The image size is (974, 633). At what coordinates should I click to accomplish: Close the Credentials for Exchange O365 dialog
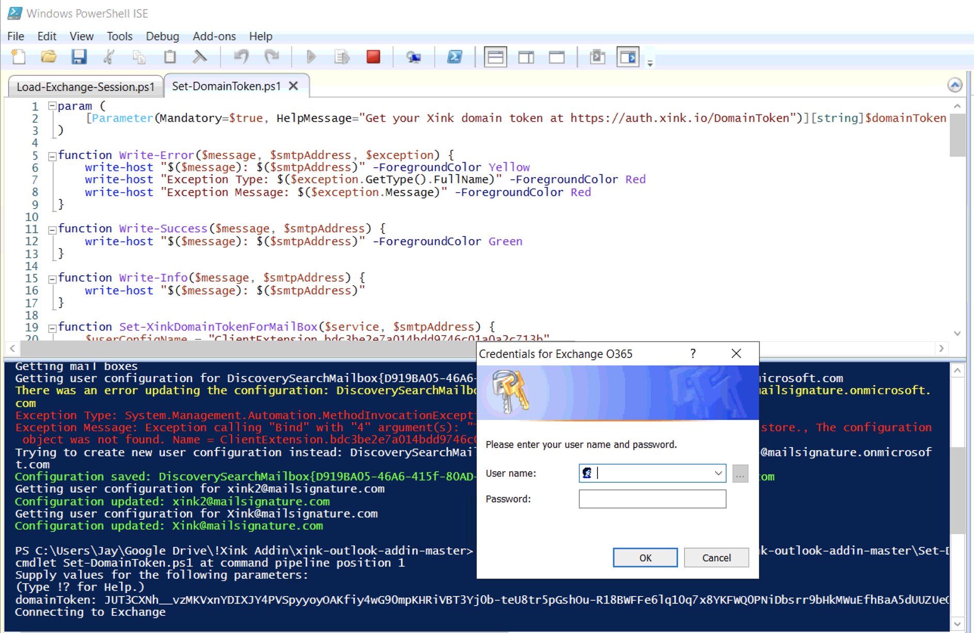(736, 354)
